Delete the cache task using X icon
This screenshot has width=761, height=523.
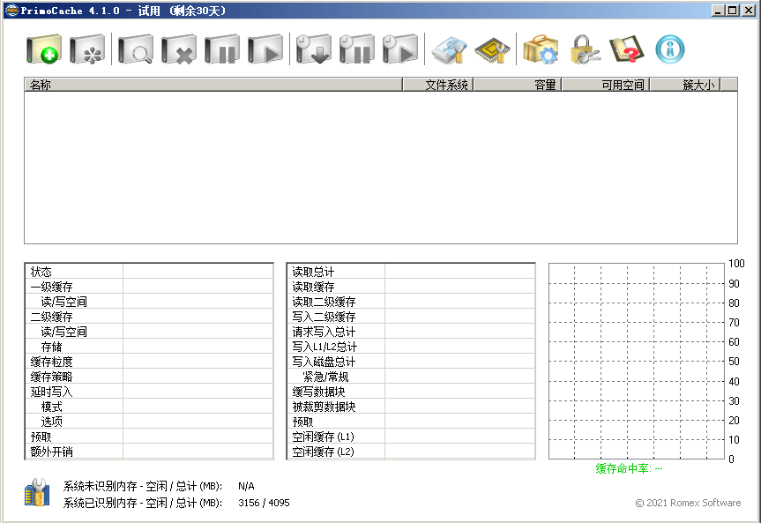coord(179,49)
